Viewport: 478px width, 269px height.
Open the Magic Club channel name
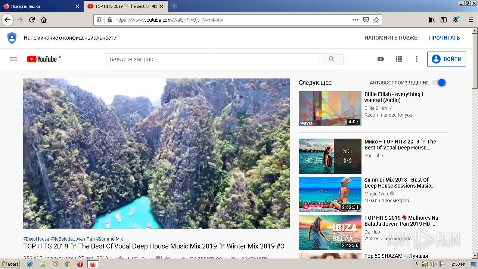[376, 194]
